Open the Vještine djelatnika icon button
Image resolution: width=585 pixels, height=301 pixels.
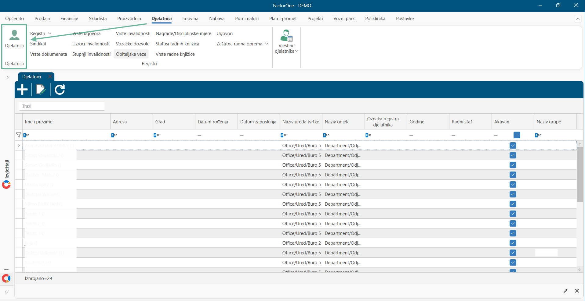point(286,42)
